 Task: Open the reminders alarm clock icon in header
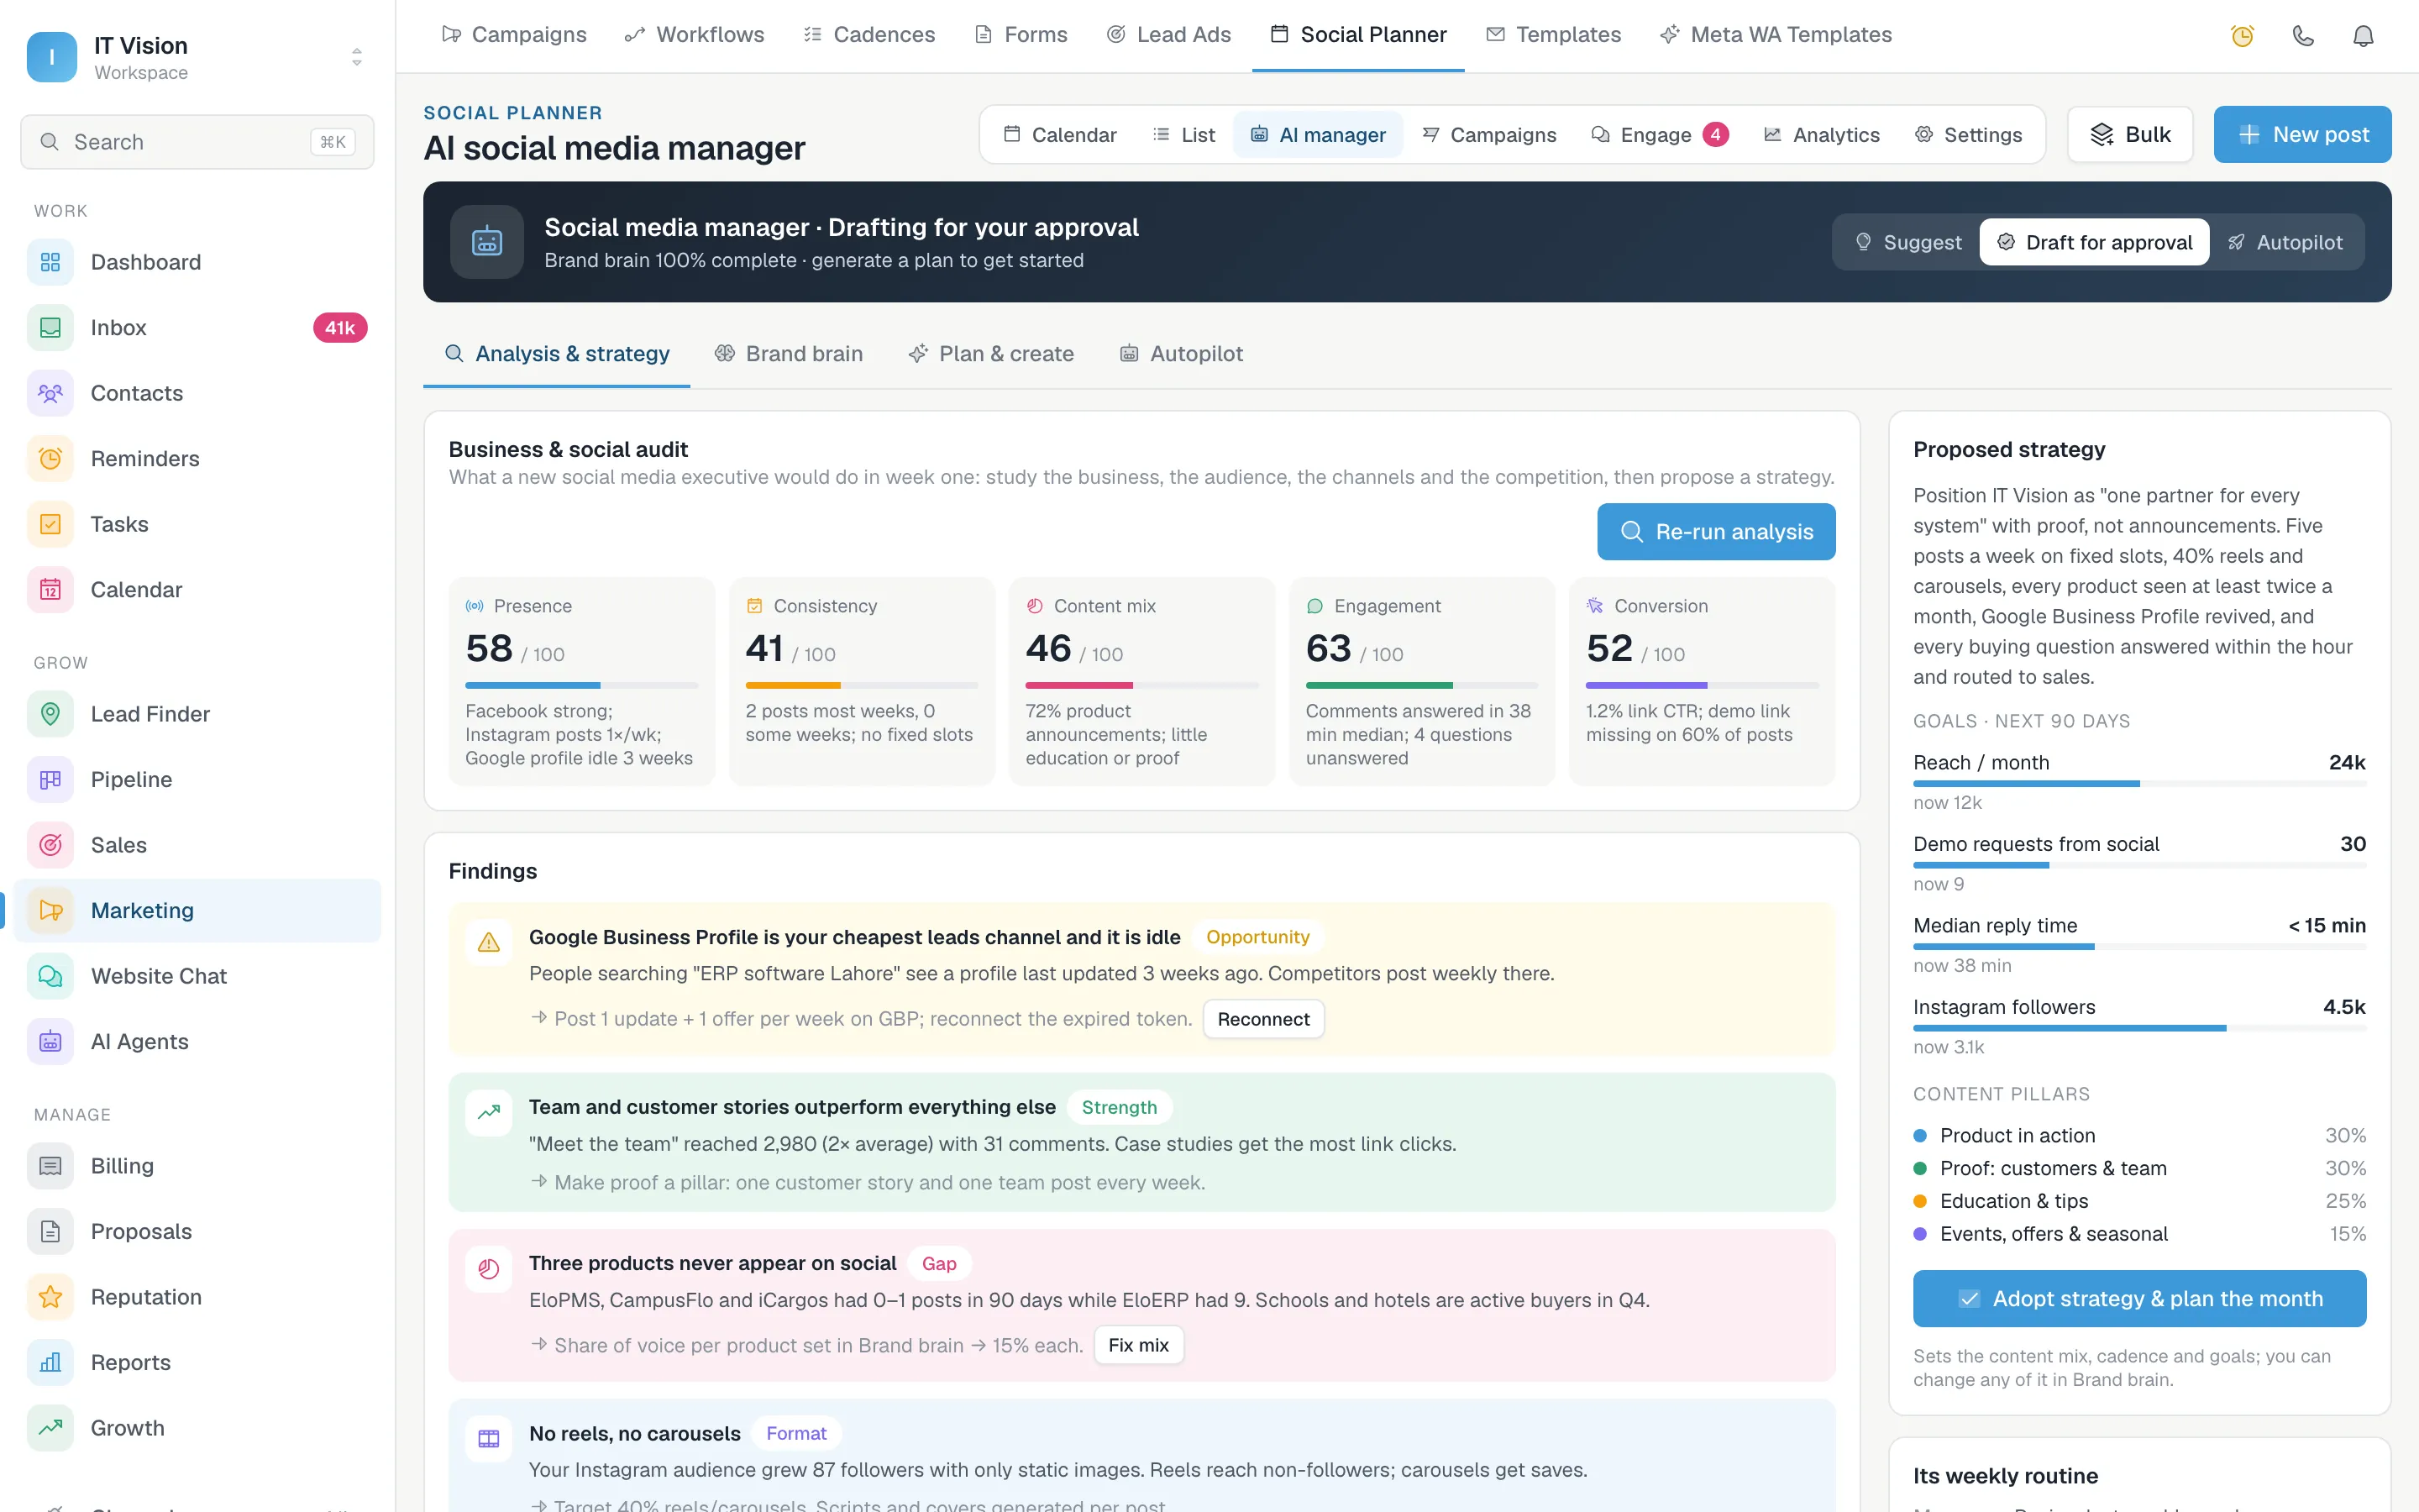[x=2242, y=36]
